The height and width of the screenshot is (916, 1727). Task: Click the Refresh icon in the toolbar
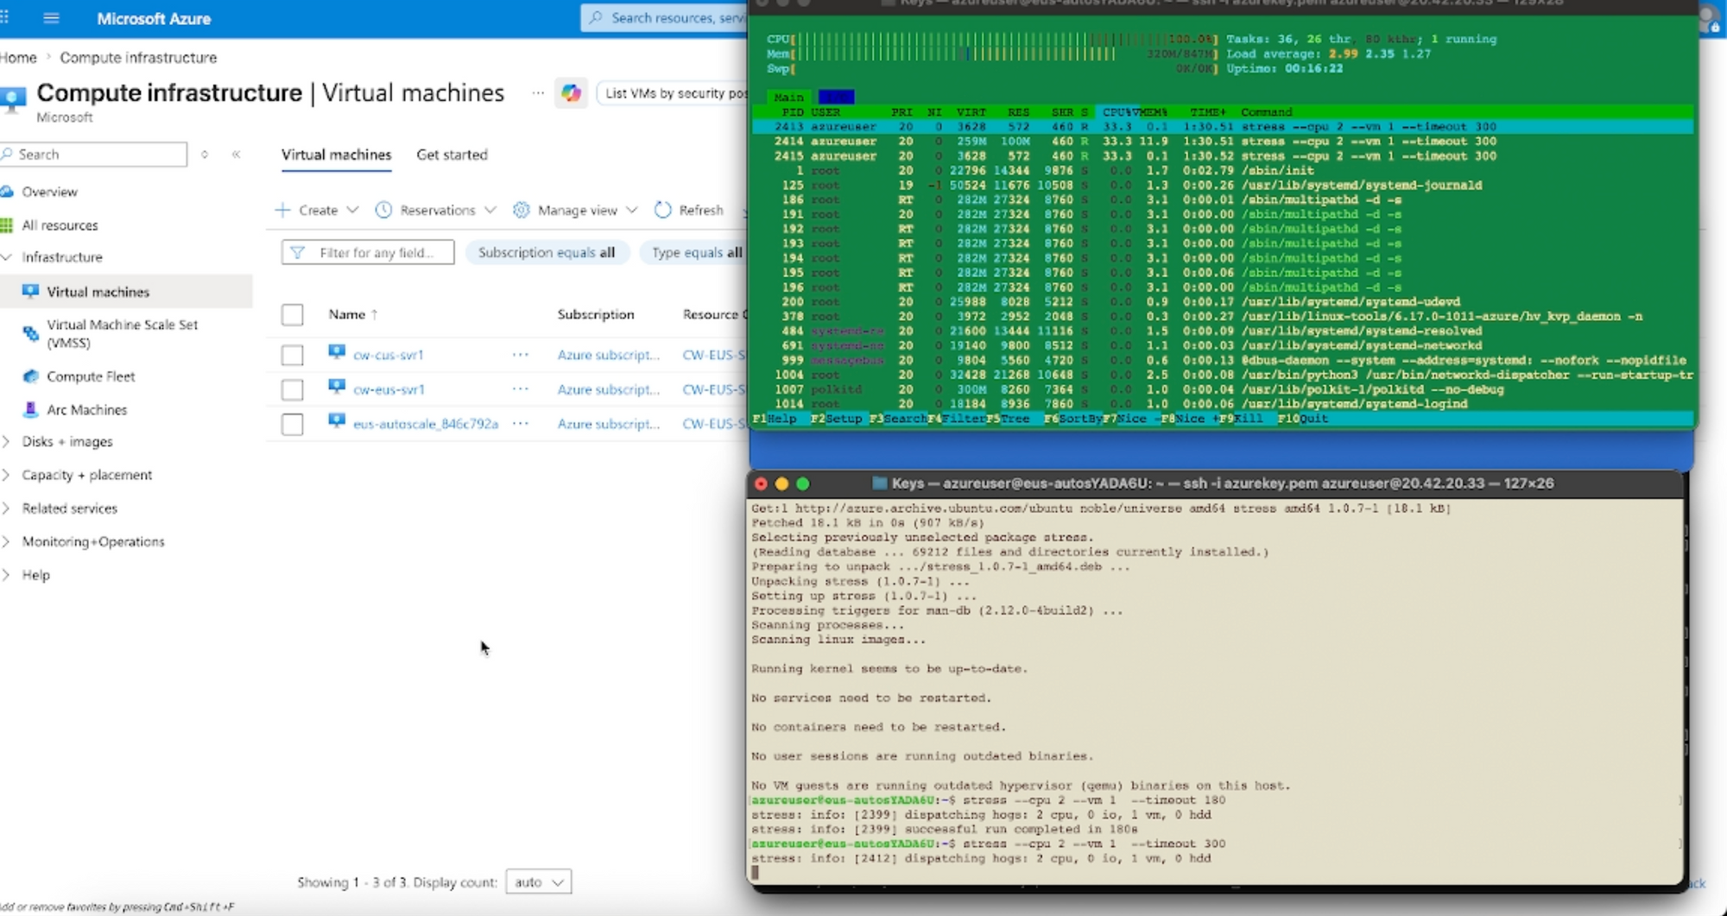click(662, 210)
